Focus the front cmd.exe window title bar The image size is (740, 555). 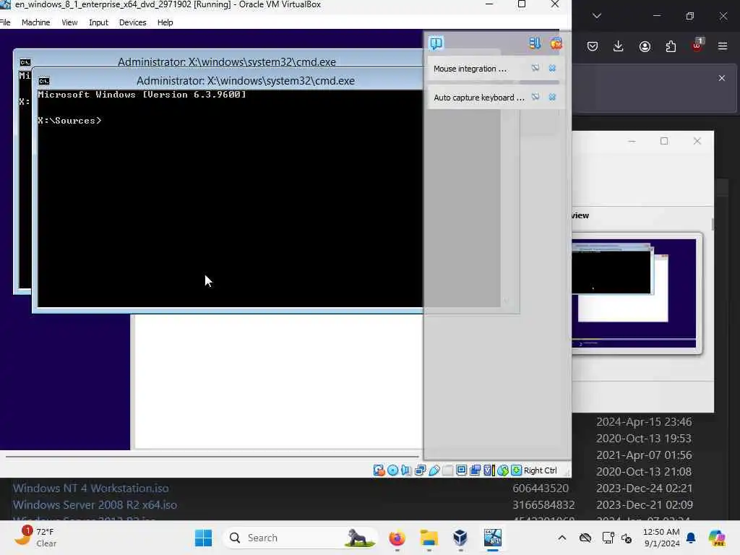click(246, 81)
